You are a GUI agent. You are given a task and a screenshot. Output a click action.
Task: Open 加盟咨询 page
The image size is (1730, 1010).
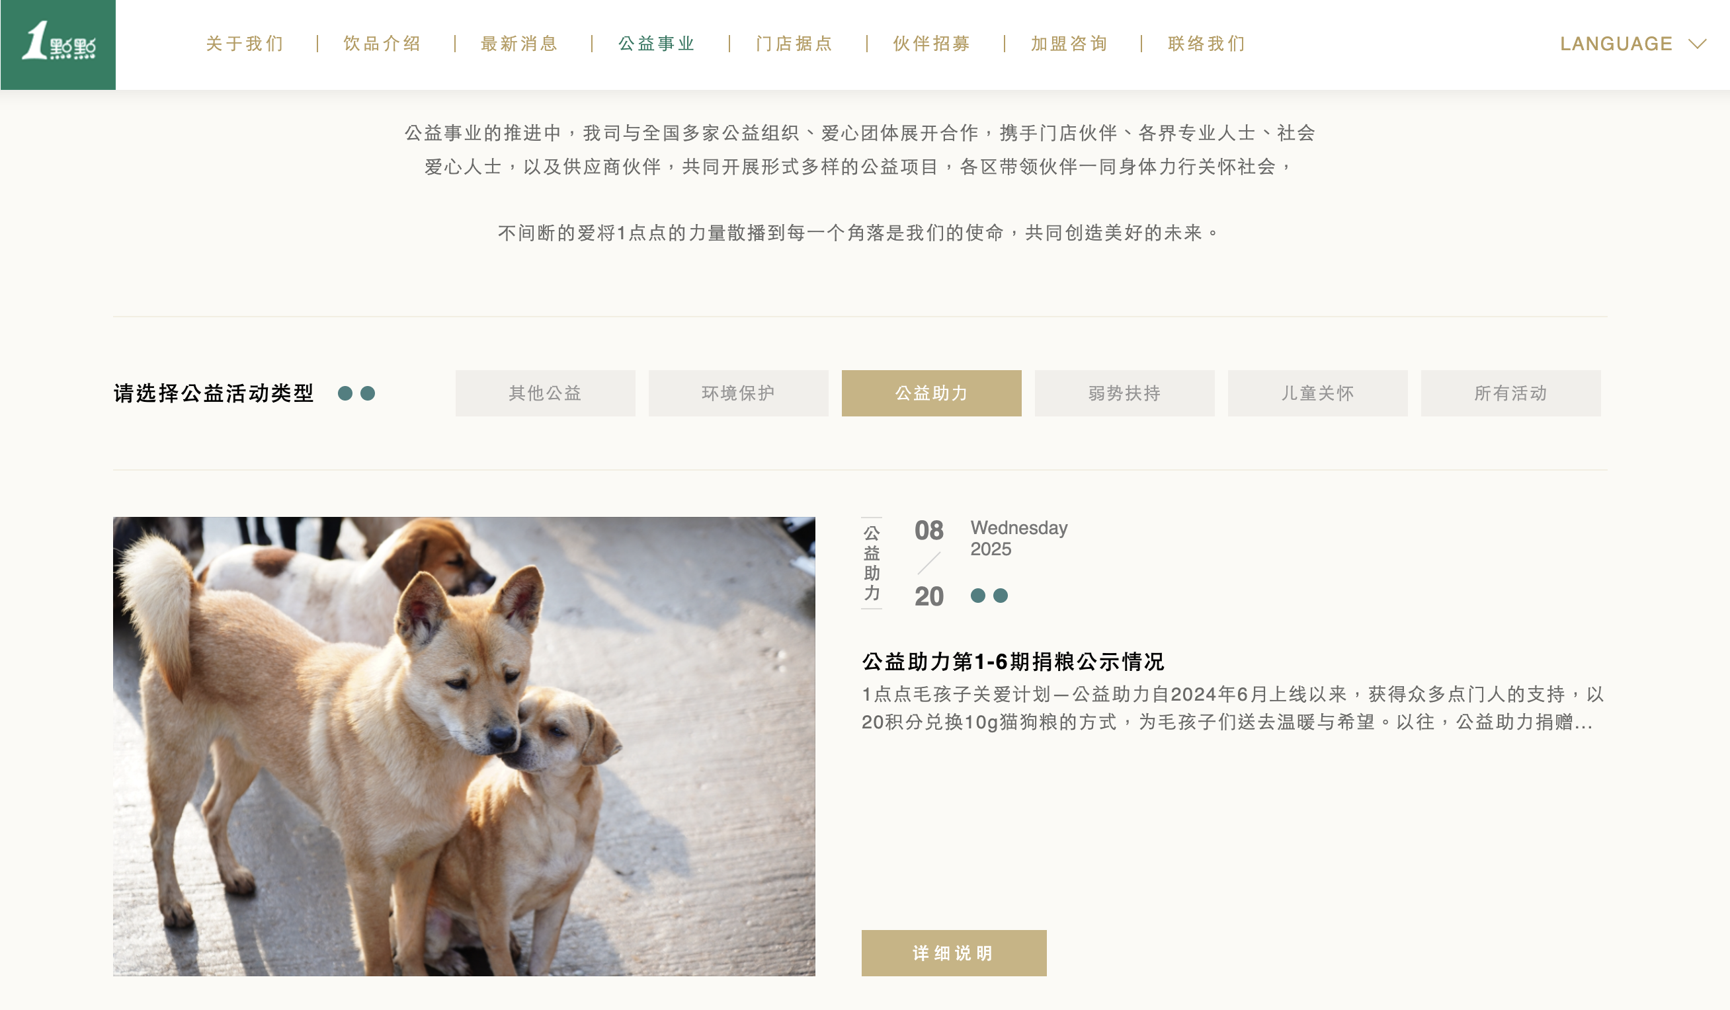tap(1069, 44)
